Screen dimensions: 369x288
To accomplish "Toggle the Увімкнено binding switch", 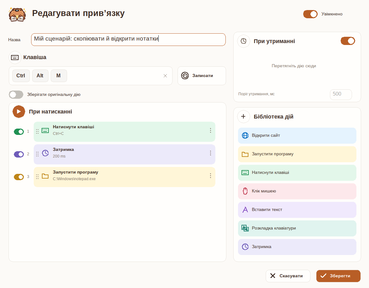I will (310, 14).
